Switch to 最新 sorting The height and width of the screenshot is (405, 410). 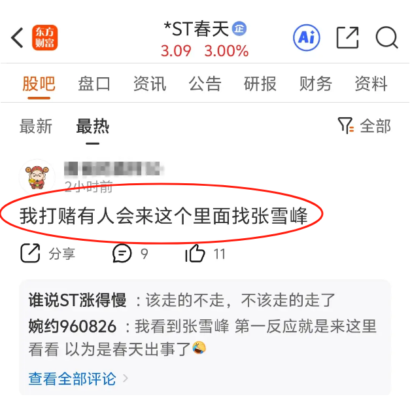[x=36, y=126]
